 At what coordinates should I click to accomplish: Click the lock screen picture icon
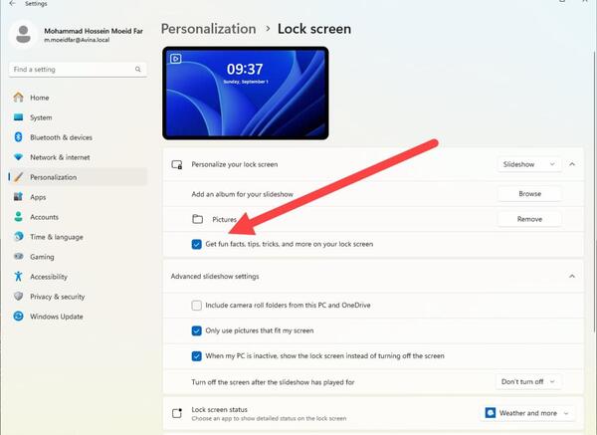[177, 164]
